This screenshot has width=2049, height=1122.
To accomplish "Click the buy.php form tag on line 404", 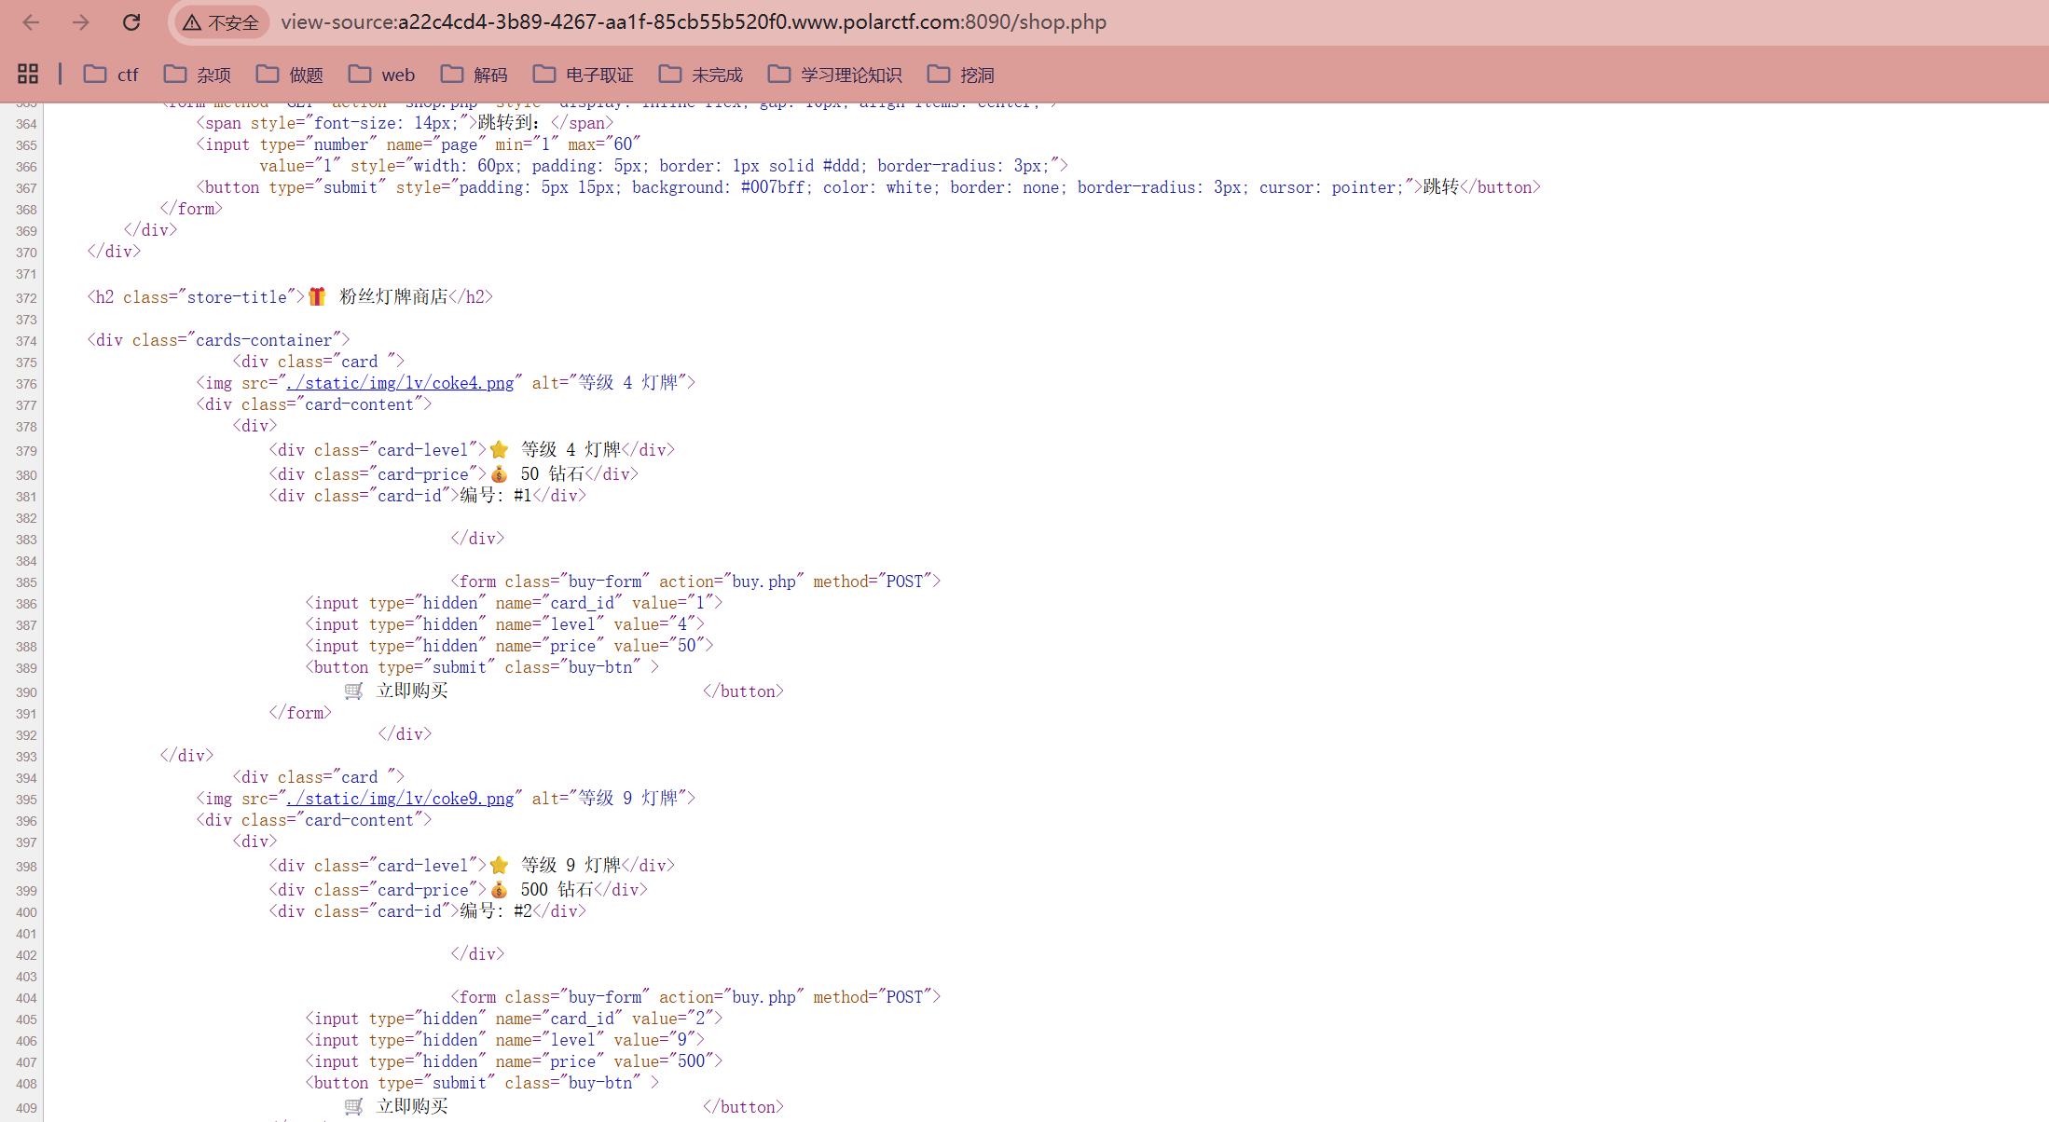I will [x=694, y=997].
